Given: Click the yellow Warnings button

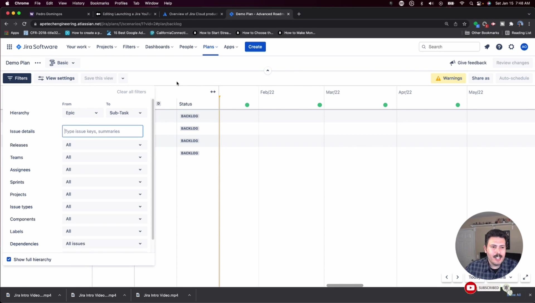Looking at the screenshot, I should [x=449, y=78].
